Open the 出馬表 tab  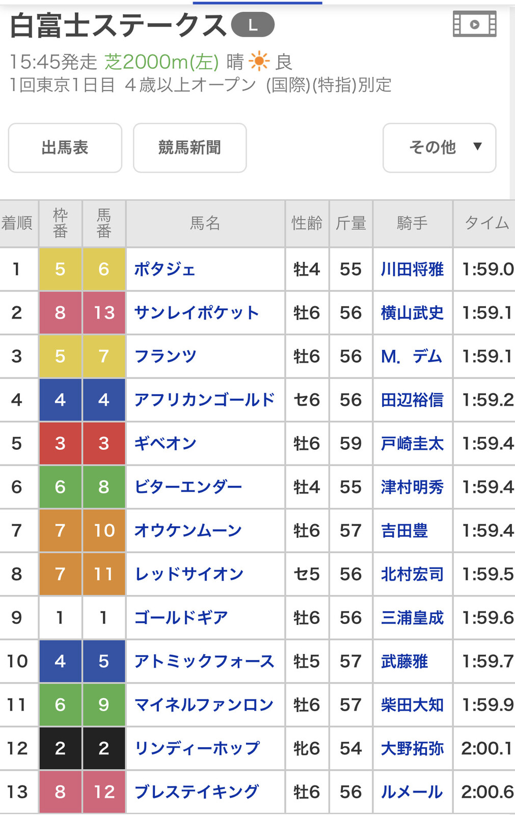65,148
